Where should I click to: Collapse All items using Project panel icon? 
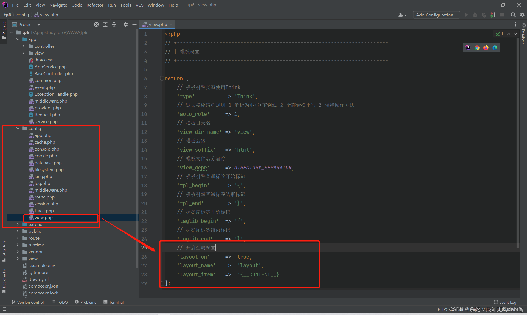(114, 24)
